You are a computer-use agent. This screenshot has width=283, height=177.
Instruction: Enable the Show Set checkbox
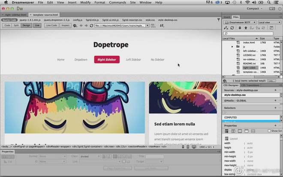point(269,131)
